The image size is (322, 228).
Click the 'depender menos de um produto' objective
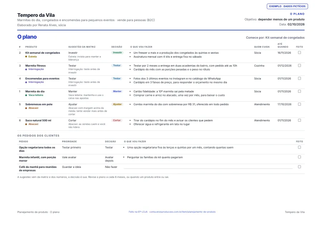281,19
